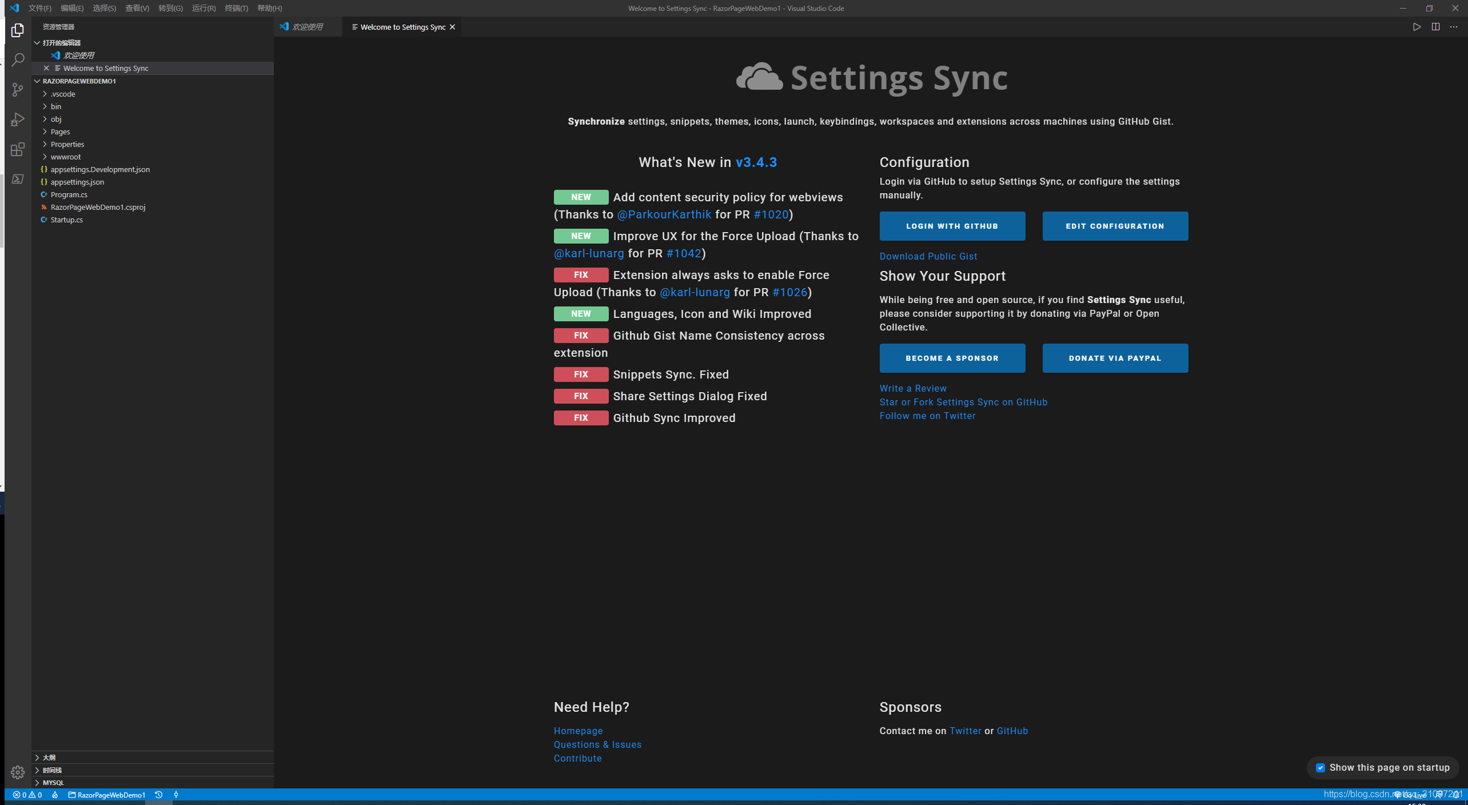Switch to the 欢迎使用 editor tab
The width and height of the screenshot is (1468, 805).
(x=308, y=27)
